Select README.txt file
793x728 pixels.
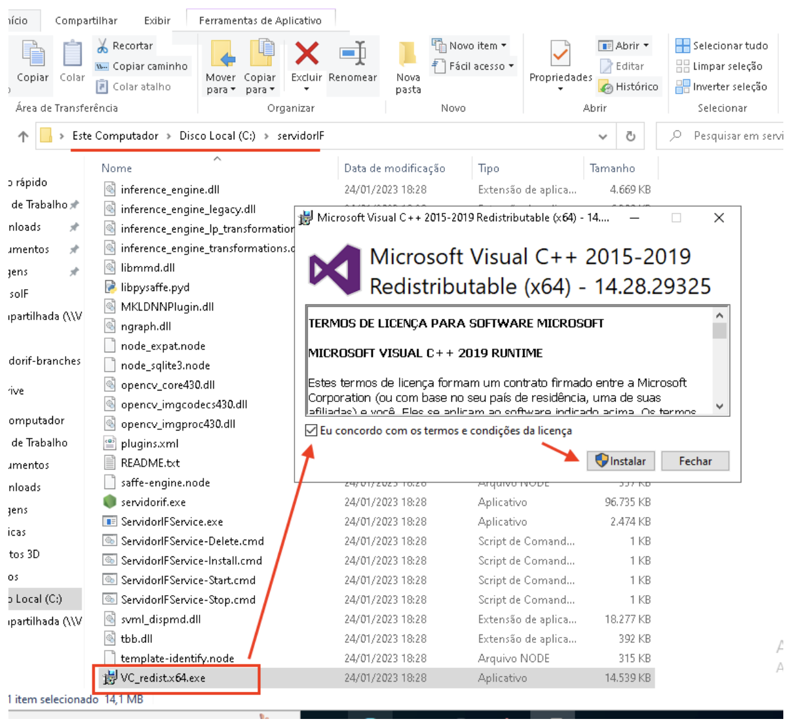click(150, 463)
